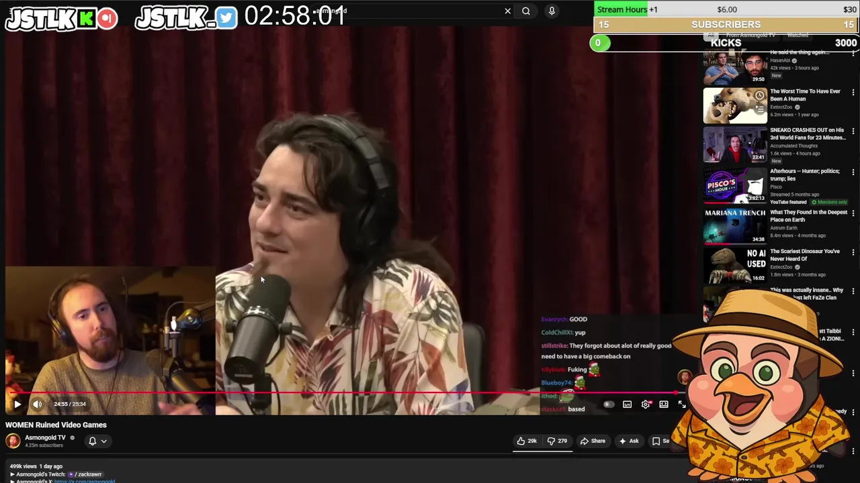Open options for SNEAKO video
The height and width of the screenshot is (483, 860).
click(x=853, y=131)
